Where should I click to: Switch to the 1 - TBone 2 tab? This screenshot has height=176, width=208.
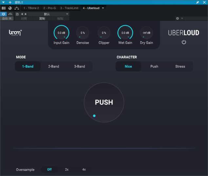[x=31, y=8]
